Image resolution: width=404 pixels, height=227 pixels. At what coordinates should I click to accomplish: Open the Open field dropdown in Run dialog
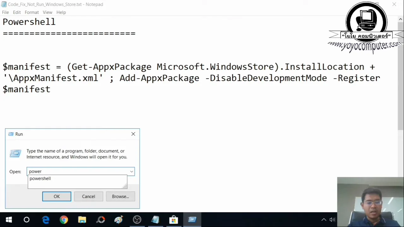(x=131, y=171)
